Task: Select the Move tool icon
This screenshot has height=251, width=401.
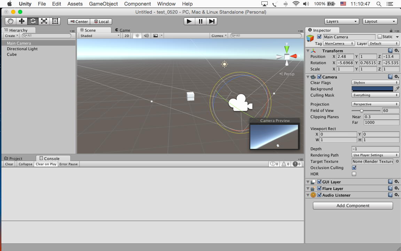Action: pos(22,21)
